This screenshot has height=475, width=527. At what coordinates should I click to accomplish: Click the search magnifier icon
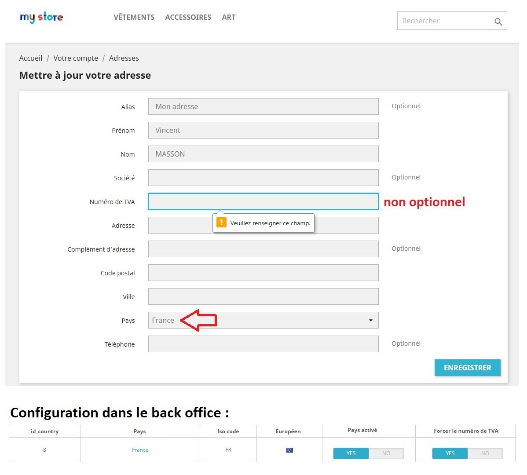pyautogui.click(x=498, y=22)
